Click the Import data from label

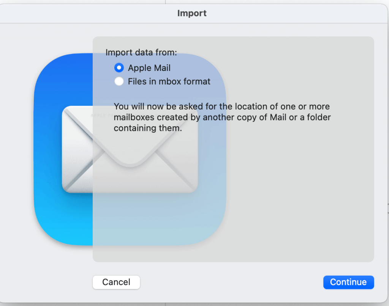click(141, 52)
